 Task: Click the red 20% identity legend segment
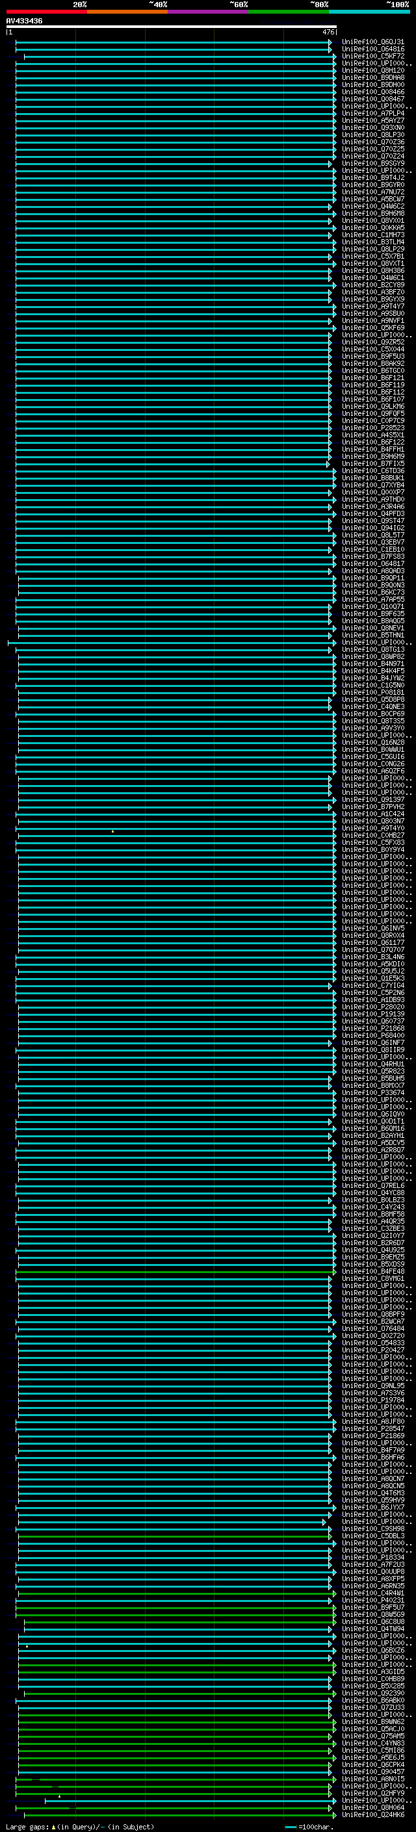pyautogui.click(x=46, y=12)
